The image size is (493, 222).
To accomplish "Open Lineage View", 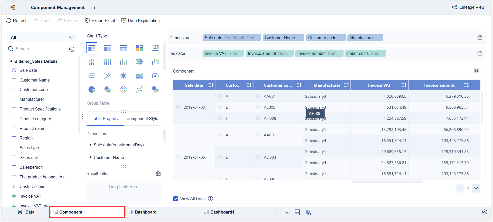I will [468, 7].
